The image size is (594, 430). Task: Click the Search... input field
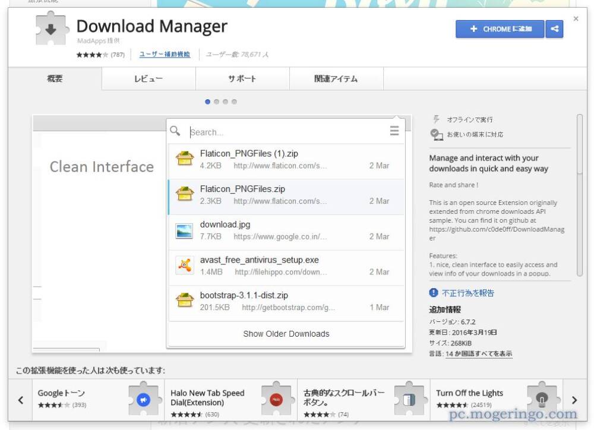[x=286, y=132]
